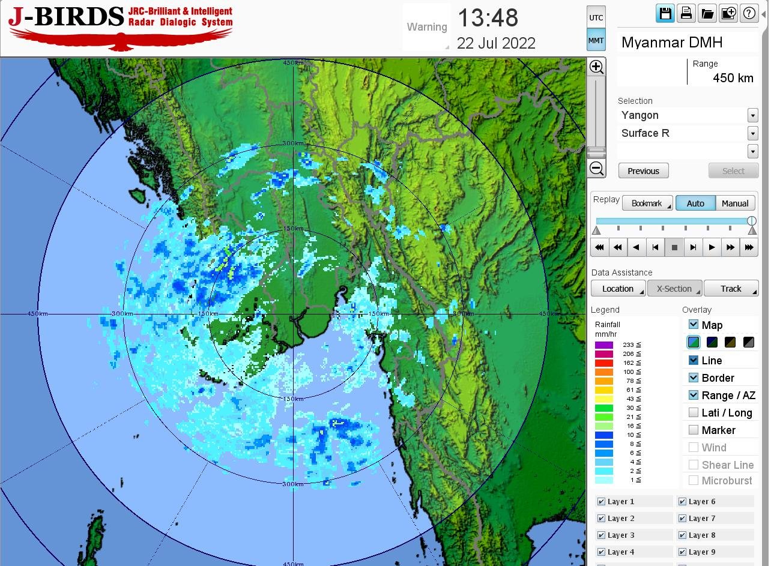This screenshot has height=566, width=771.
Task: Open the Yangon site dropdown
Action: coord(752,115)
